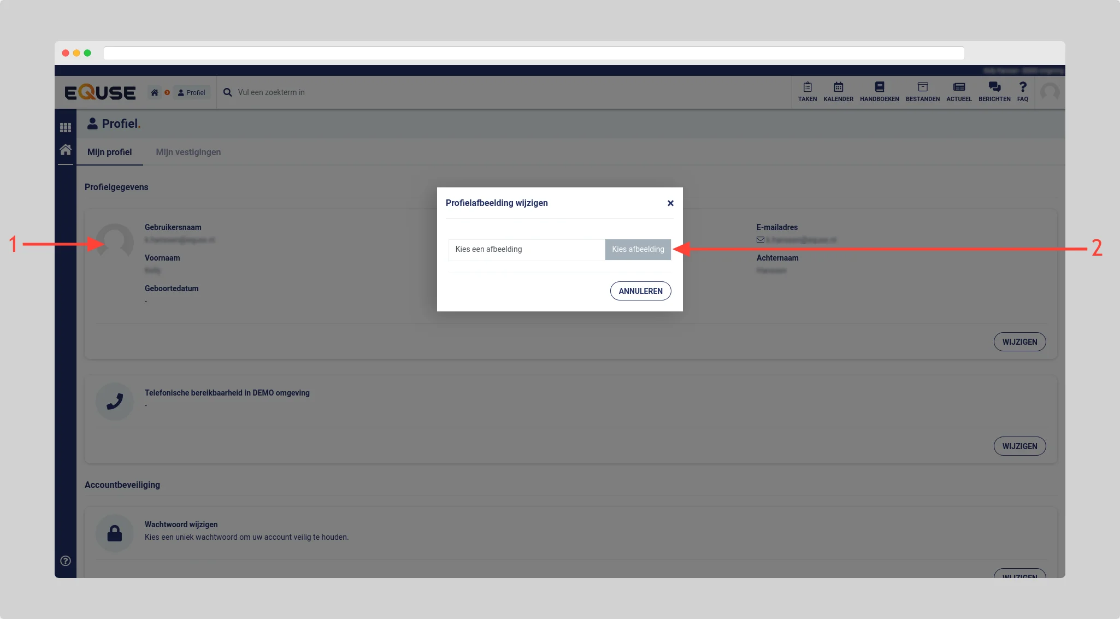Click the help circle icon in sidebar bottom
The height and width of the screenshot is (619, 1120).
pos(66,561)
